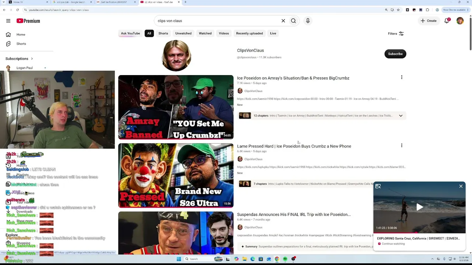Open the ClipsVonClaus channel avatar

176,56
